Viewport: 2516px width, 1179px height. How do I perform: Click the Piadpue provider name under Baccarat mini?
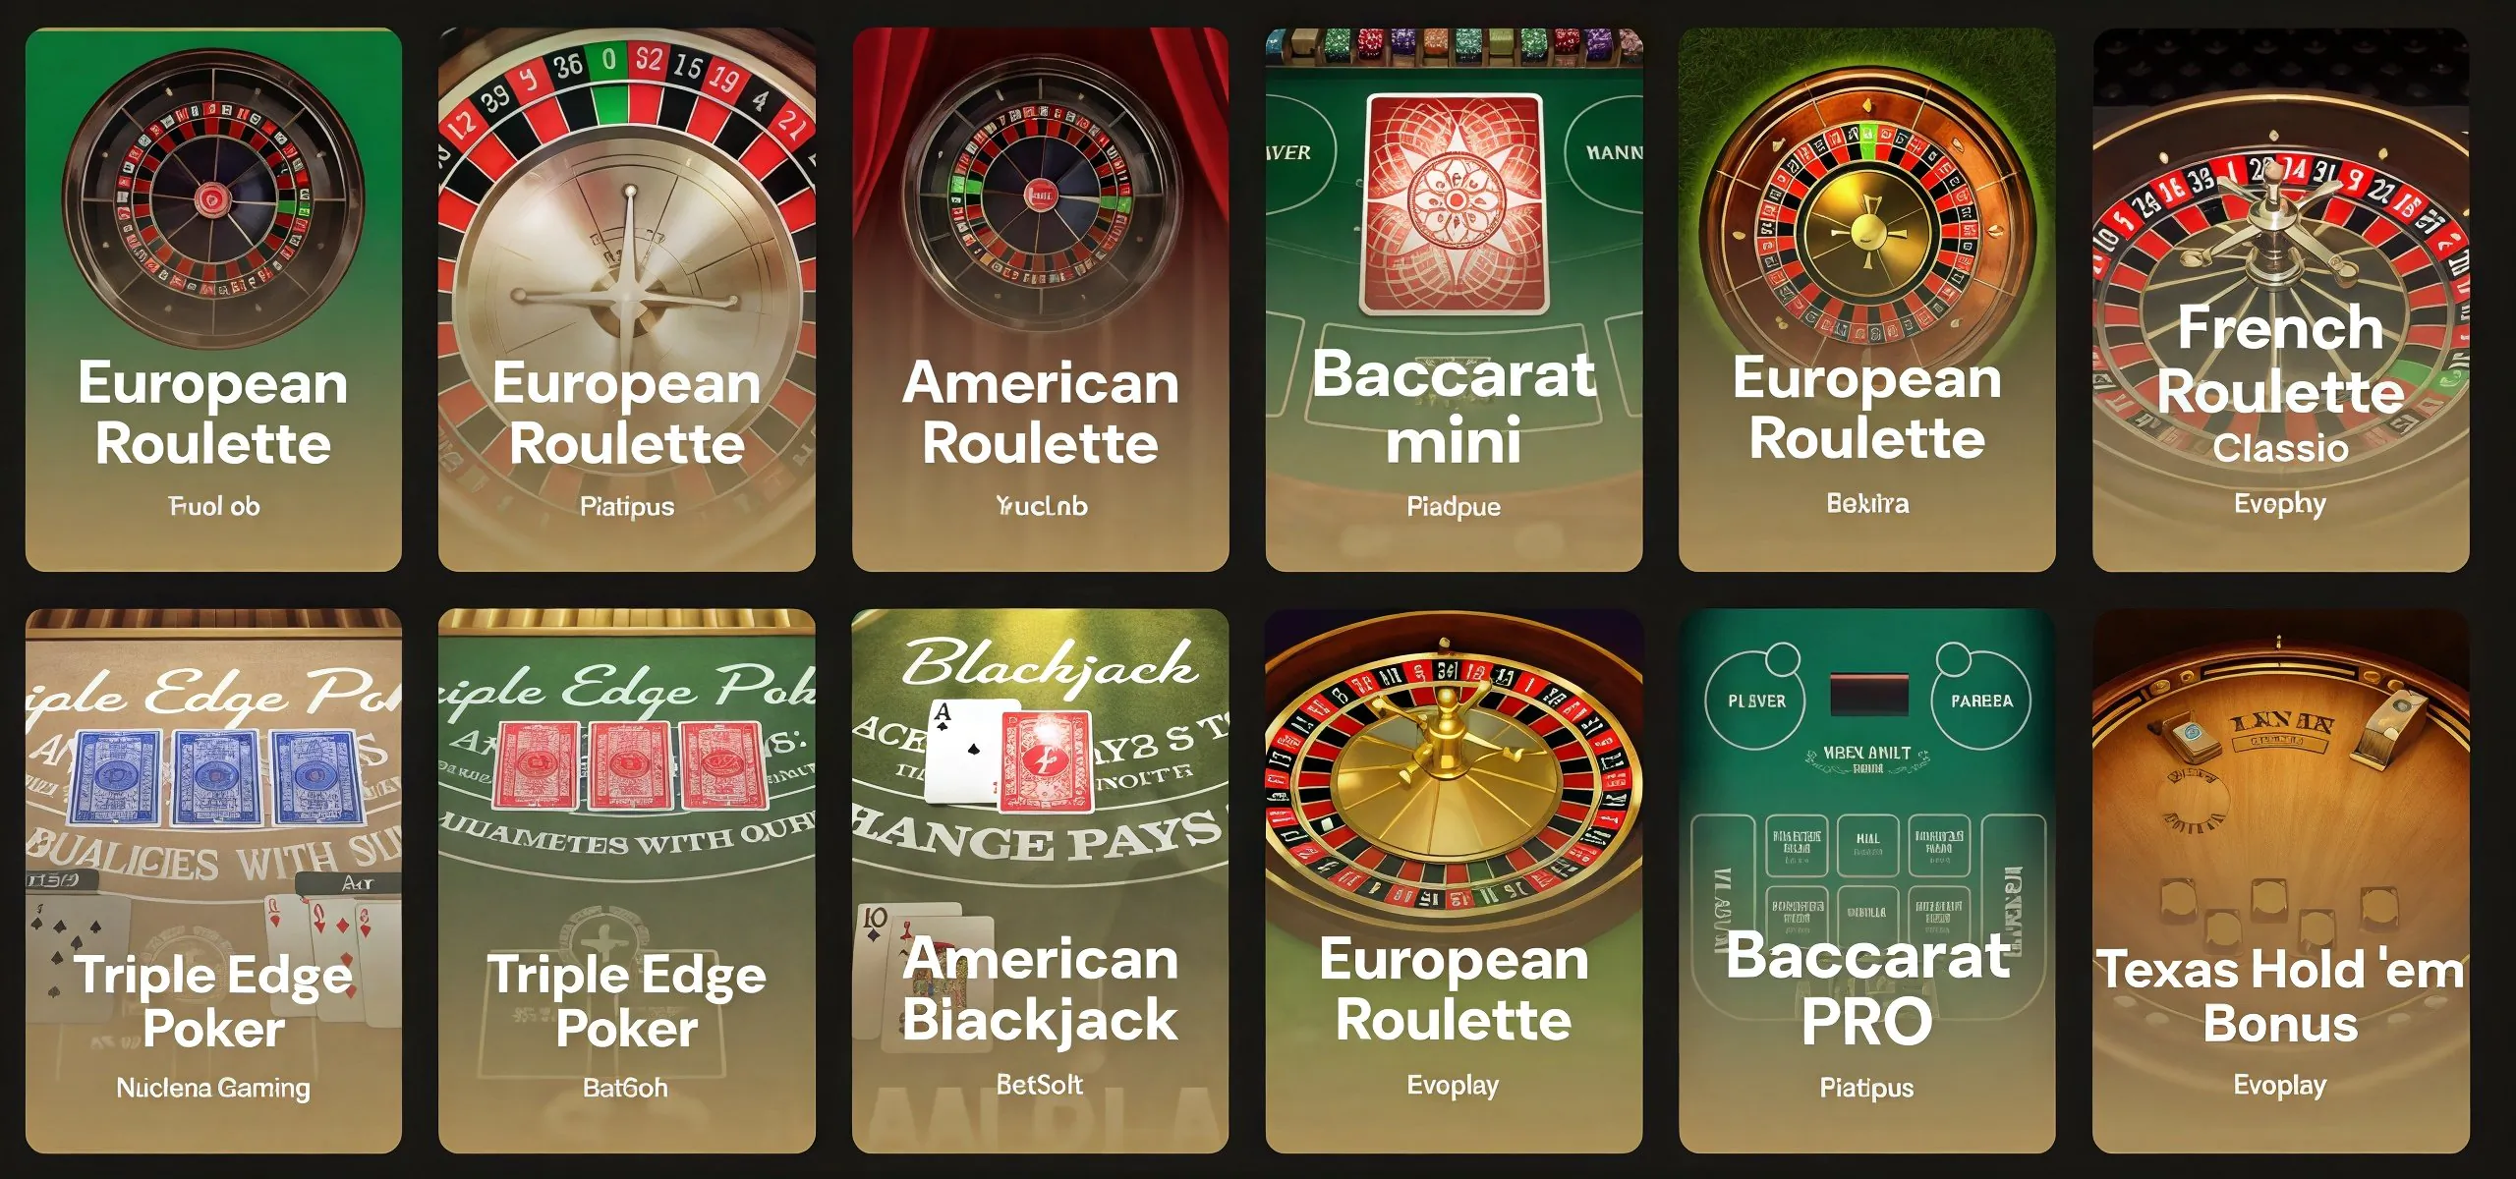point(1454,507)
